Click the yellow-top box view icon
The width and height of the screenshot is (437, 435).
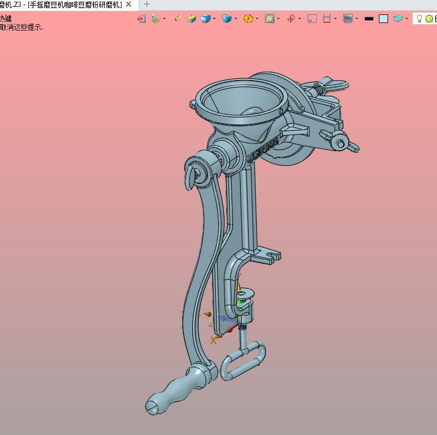point(191,19)
